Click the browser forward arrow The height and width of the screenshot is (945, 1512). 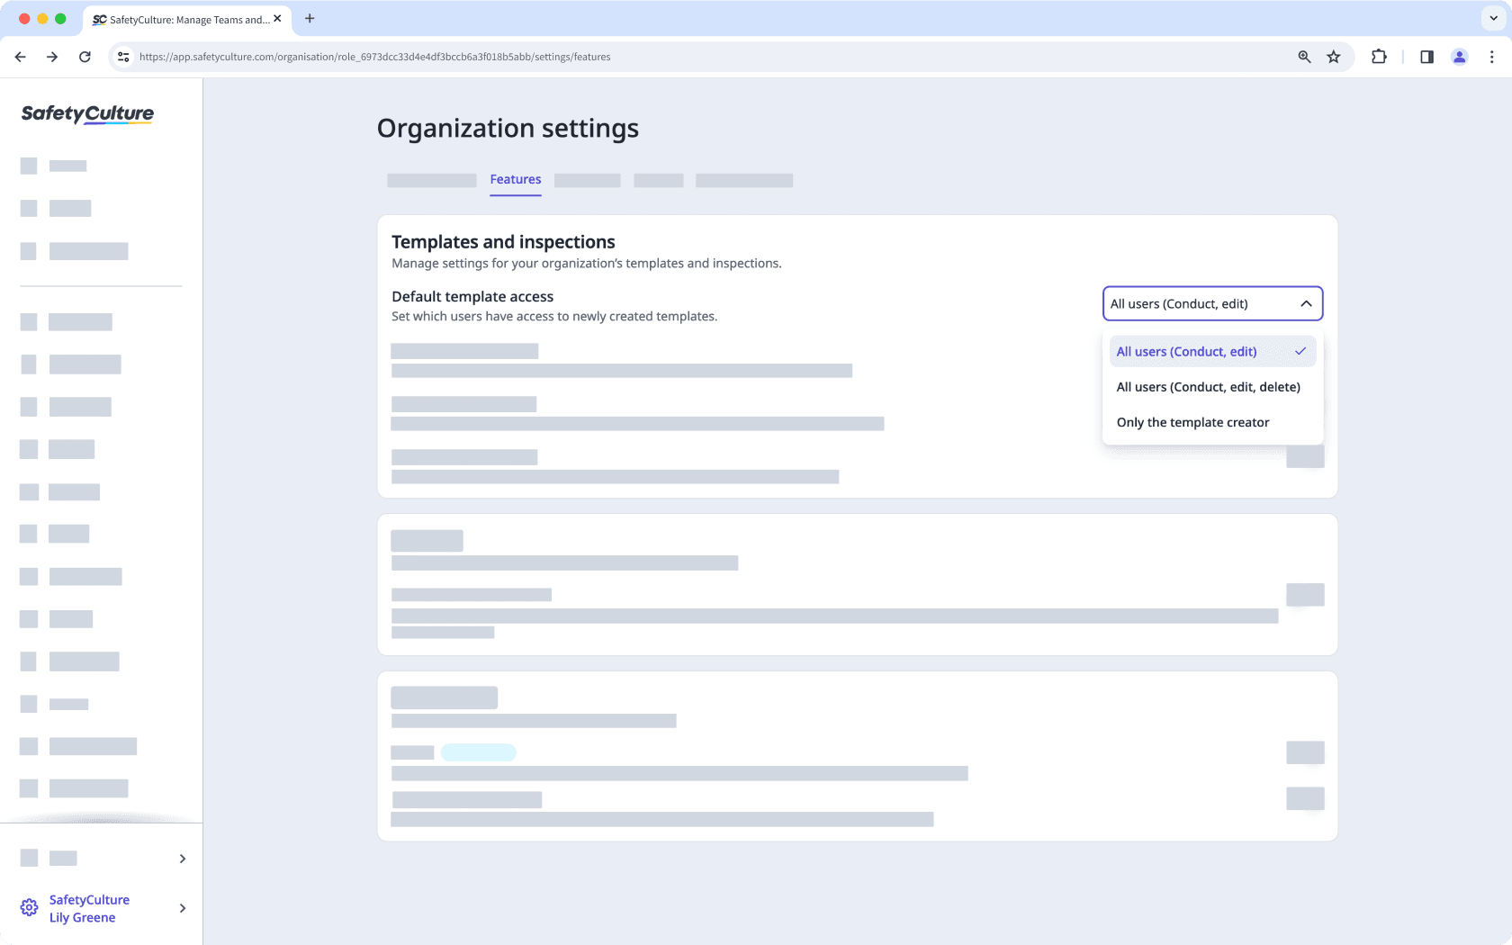[52, 56]
